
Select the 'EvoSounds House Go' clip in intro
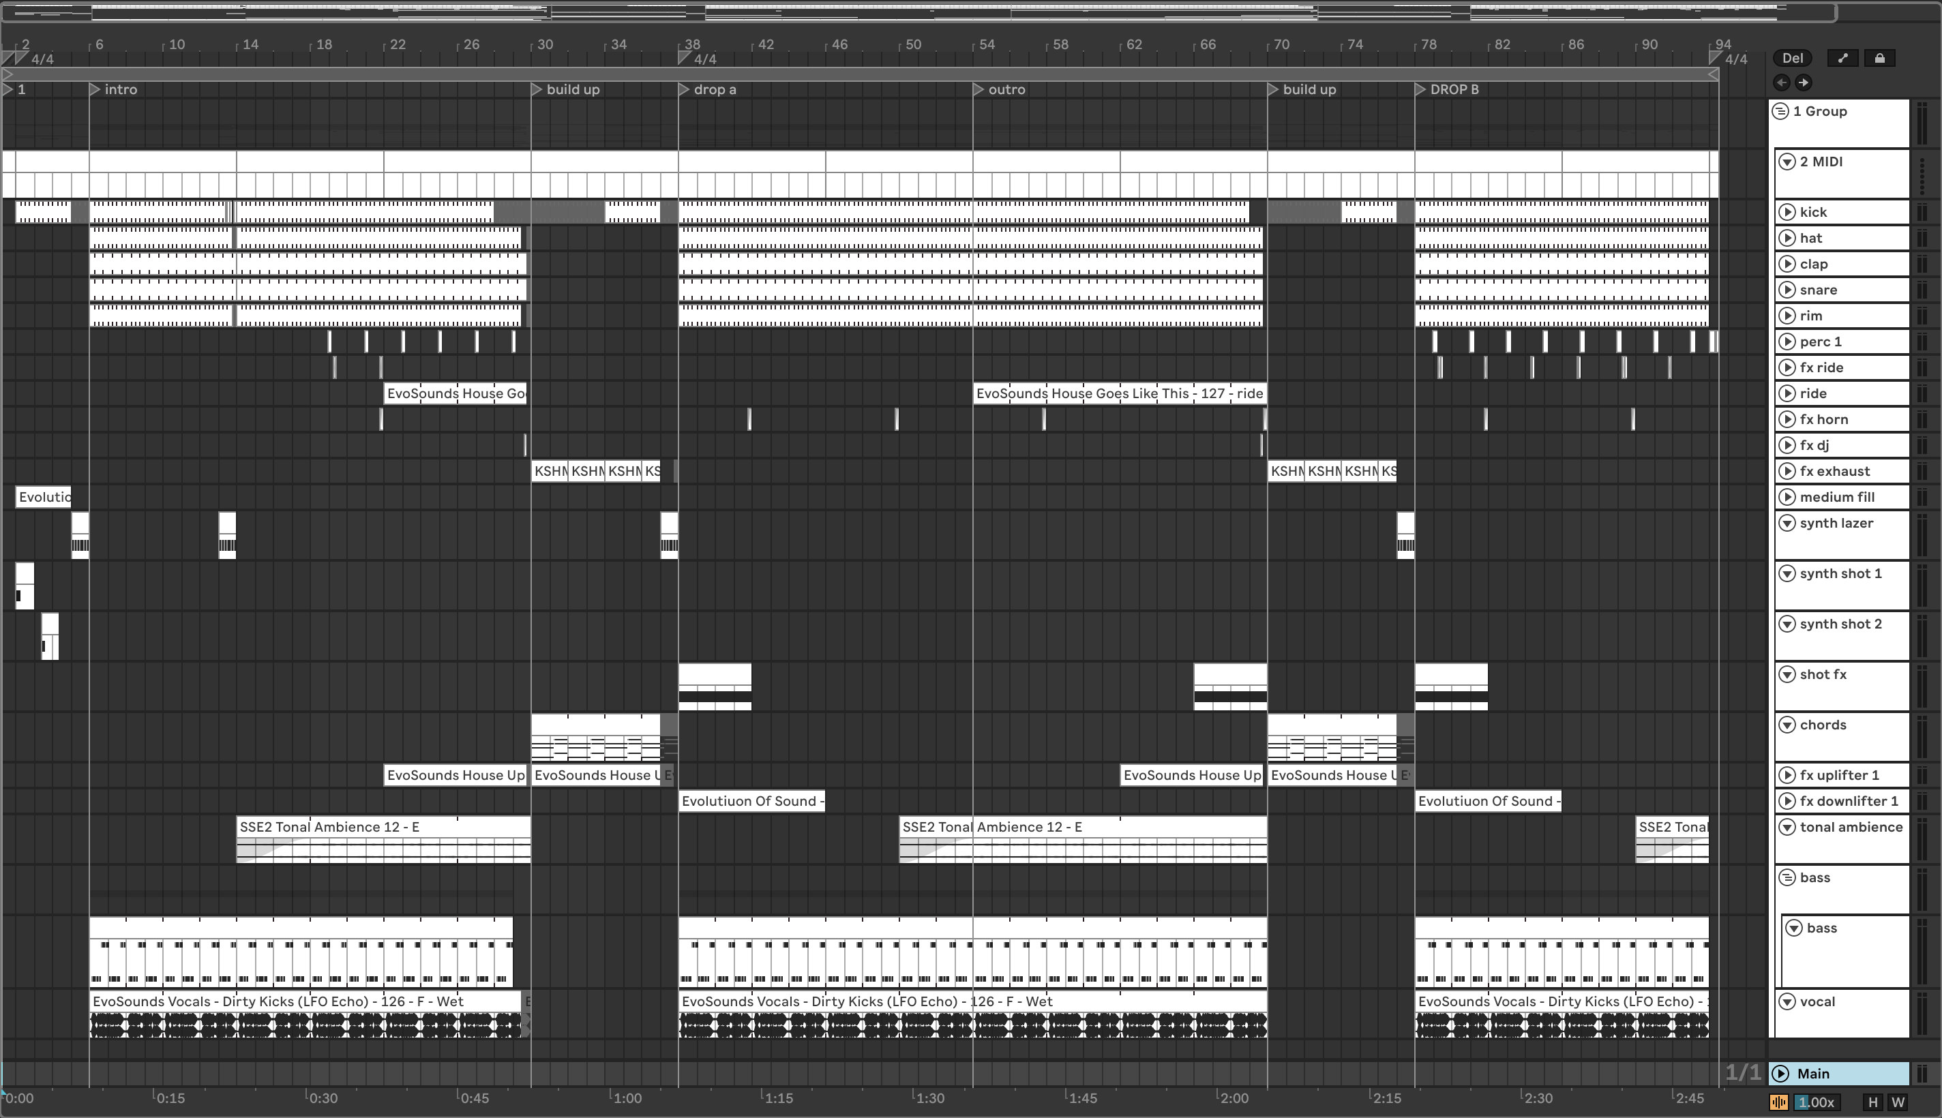click(455, 394)
